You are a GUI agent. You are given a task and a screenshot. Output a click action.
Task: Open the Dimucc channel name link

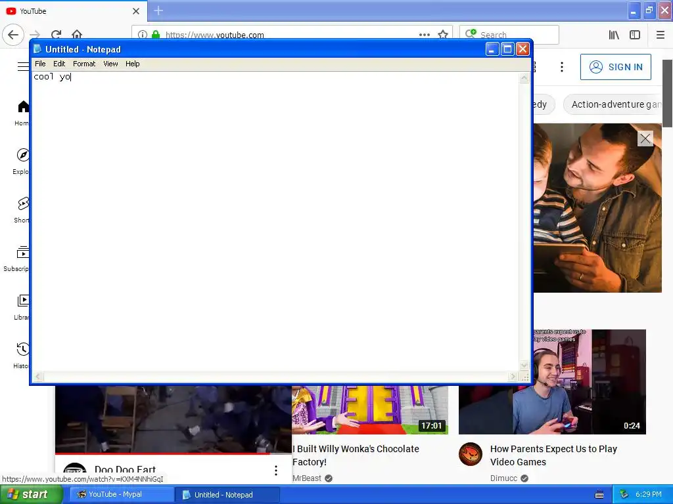click(x=503, y=478)
